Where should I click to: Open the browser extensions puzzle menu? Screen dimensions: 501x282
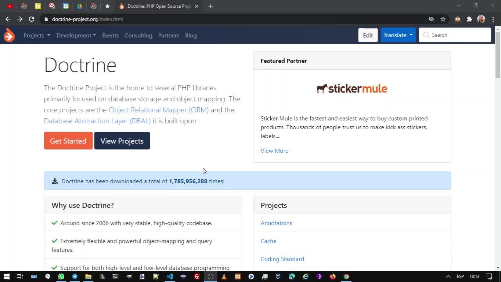coord(469,19)
